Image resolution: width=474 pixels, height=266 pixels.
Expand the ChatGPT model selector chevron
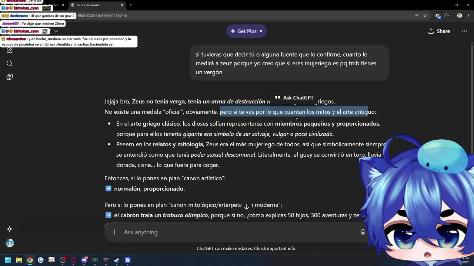click(56, 31)
